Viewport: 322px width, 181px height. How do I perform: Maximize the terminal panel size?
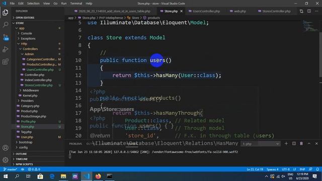[309, 143]
